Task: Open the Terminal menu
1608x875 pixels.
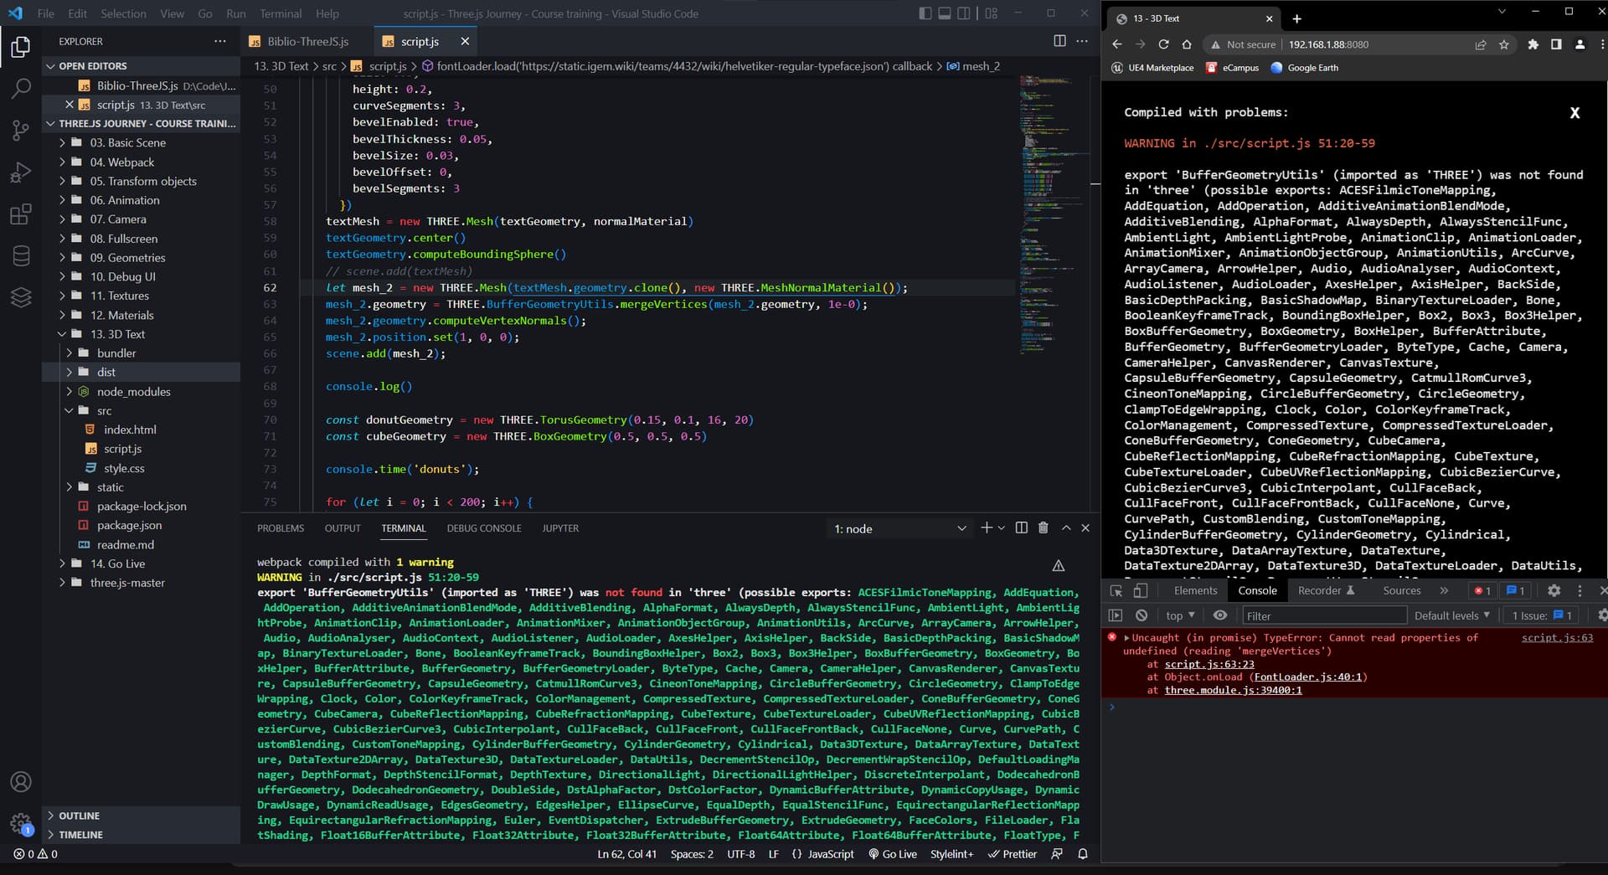Action: pyautogui.click(x=281, y=13)
